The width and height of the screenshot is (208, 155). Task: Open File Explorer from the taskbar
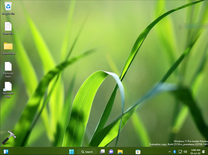[120, 152]
